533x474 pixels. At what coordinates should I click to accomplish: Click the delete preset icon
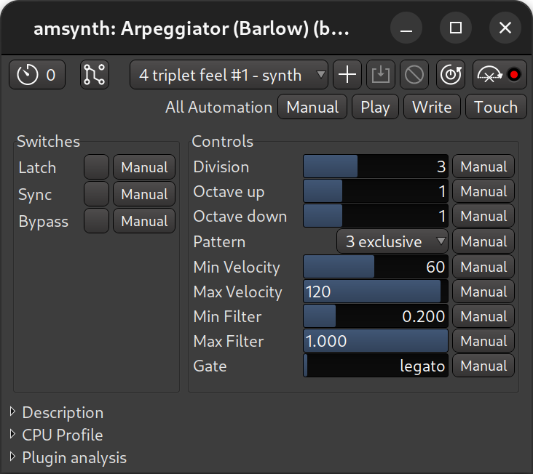[x=414, y=75]
